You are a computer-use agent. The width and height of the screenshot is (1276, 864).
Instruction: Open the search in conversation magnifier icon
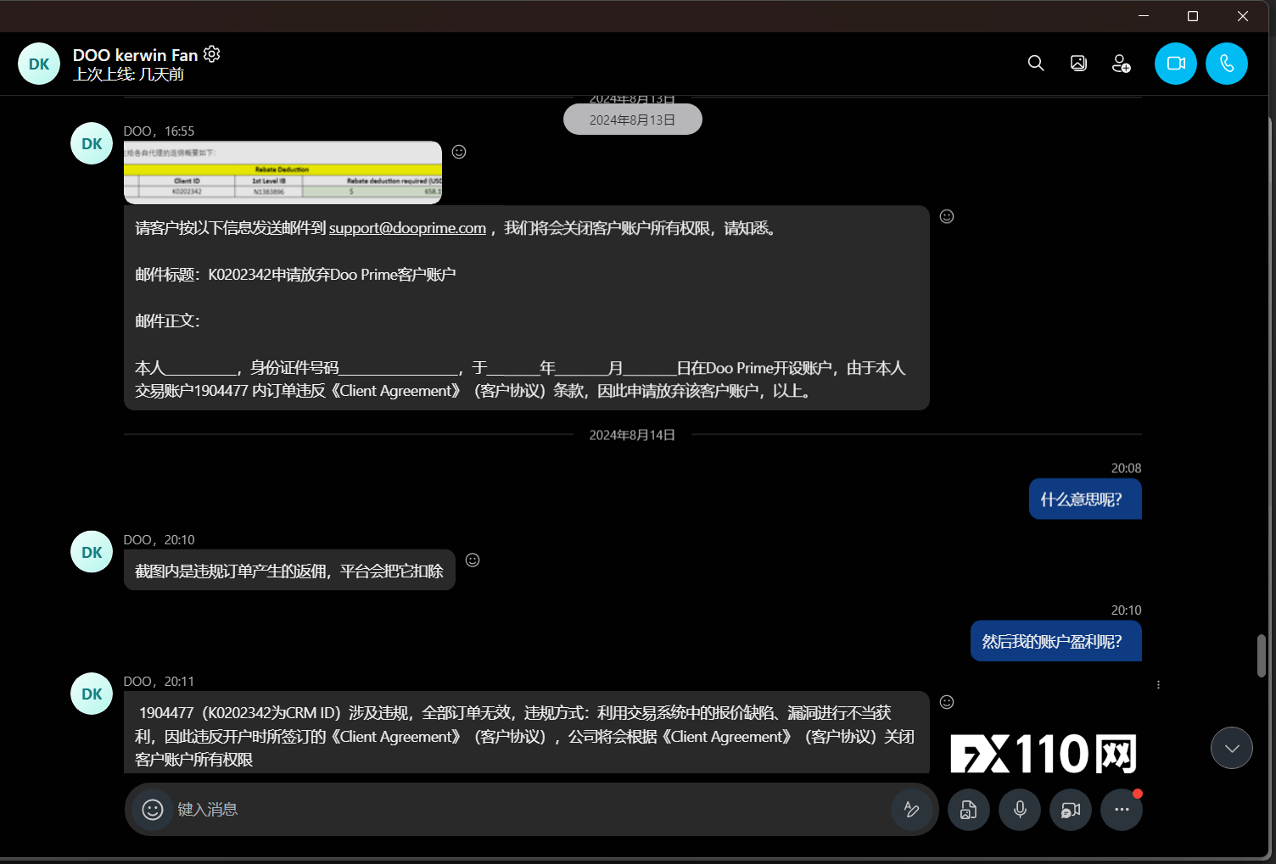(x=1036, y=64)
